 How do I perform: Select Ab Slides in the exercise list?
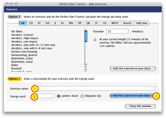17,31
